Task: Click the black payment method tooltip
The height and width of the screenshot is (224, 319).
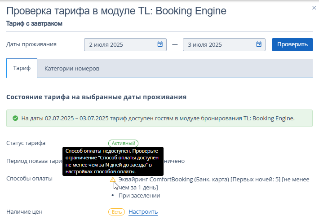Action: (113, 161)
